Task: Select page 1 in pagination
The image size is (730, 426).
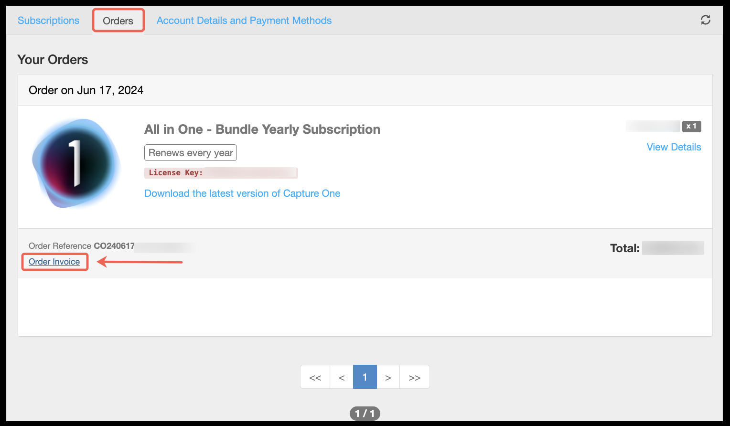Action: 365,377
